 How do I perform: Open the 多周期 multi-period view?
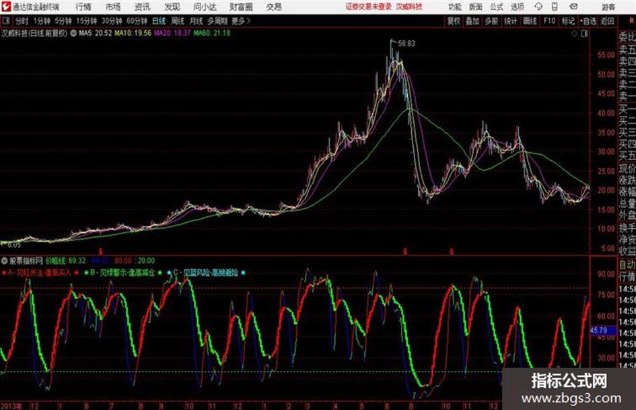point(217,21)
